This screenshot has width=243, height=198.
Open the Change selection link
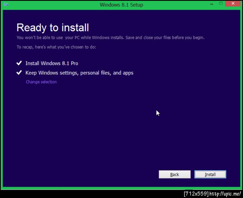(x=41, y=82)
